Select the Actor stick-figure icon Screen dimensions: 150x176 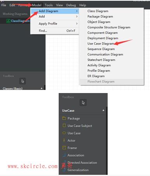[64, 140]
